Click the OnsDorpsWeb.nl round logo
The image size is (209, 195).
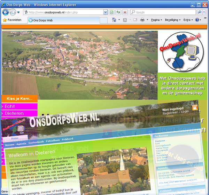coord(183,51)
